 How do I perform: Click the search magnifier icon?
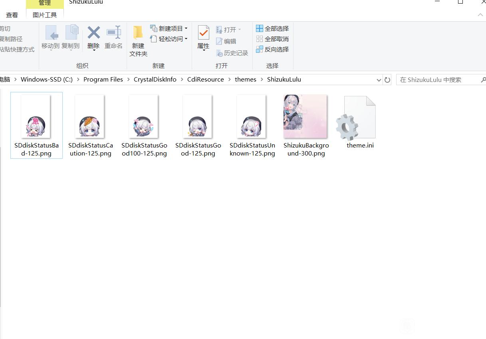pos(483,80)
